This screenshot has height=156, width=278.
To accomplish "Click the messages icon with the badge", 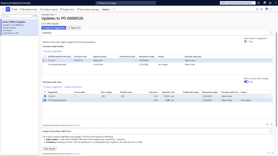I will [x=267, y=9].
